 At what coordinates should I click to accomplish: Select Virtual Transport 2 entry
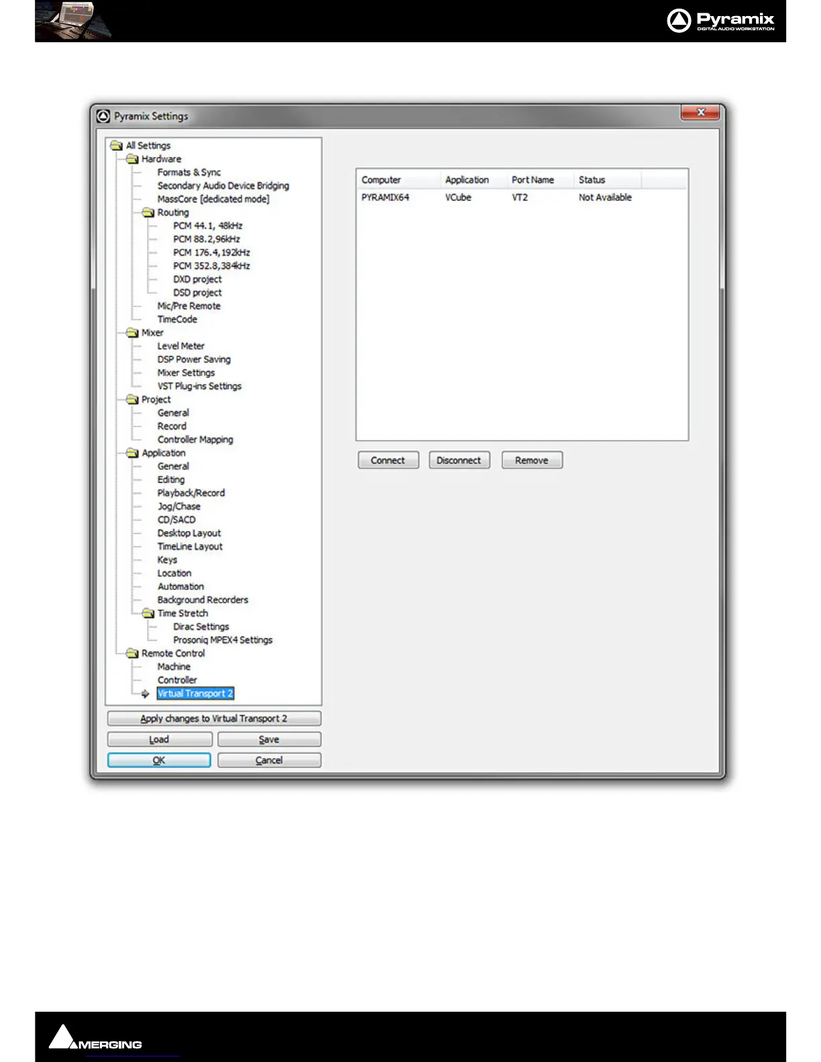pos(195,693)
